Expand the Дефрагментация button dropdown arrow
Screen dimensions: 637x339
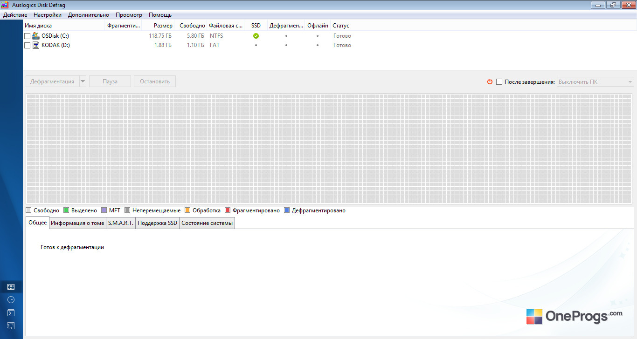click(x=83, y=81)
